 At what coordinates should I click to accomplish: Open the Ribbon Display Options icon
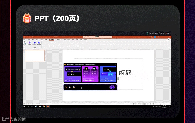pyautogui.click(x=159, y=37)
